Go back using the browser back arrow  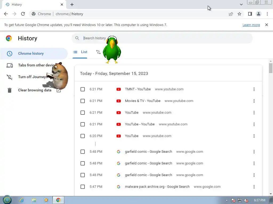pyautogui.click(x=6, y=14)
